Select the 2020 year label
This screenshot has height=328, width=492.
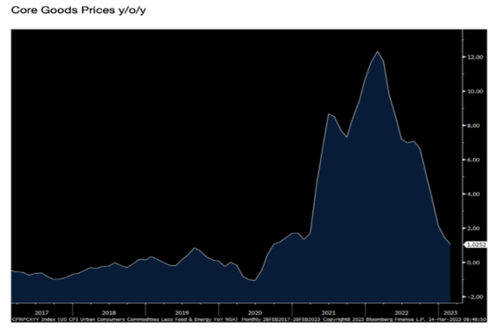[x=255, y=311]
